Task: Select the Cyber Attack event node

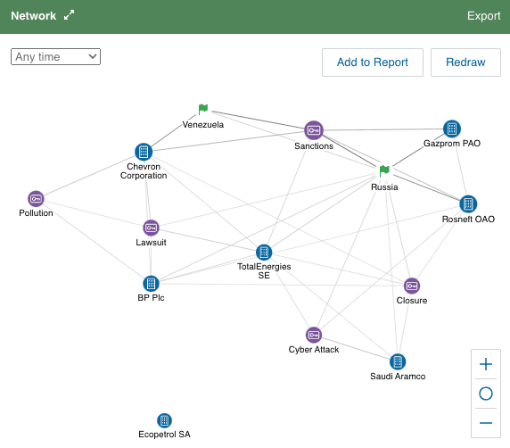Action: (314, 335)
